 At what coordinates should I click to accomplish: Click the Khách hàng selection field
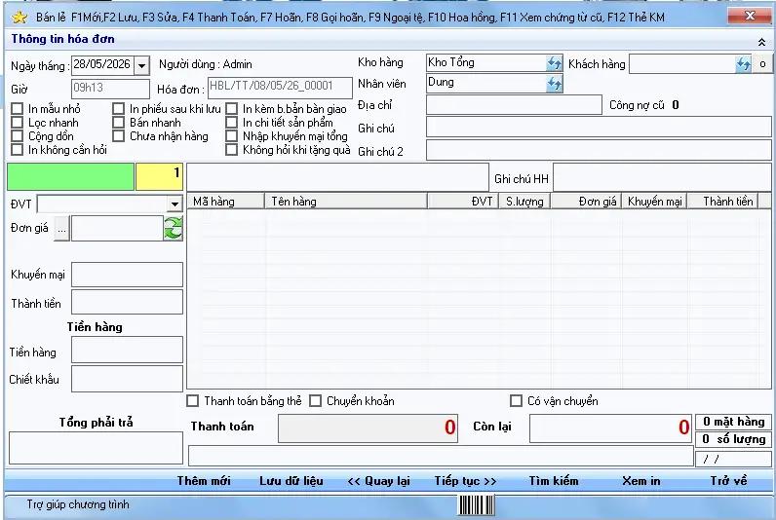coord(682,64)
